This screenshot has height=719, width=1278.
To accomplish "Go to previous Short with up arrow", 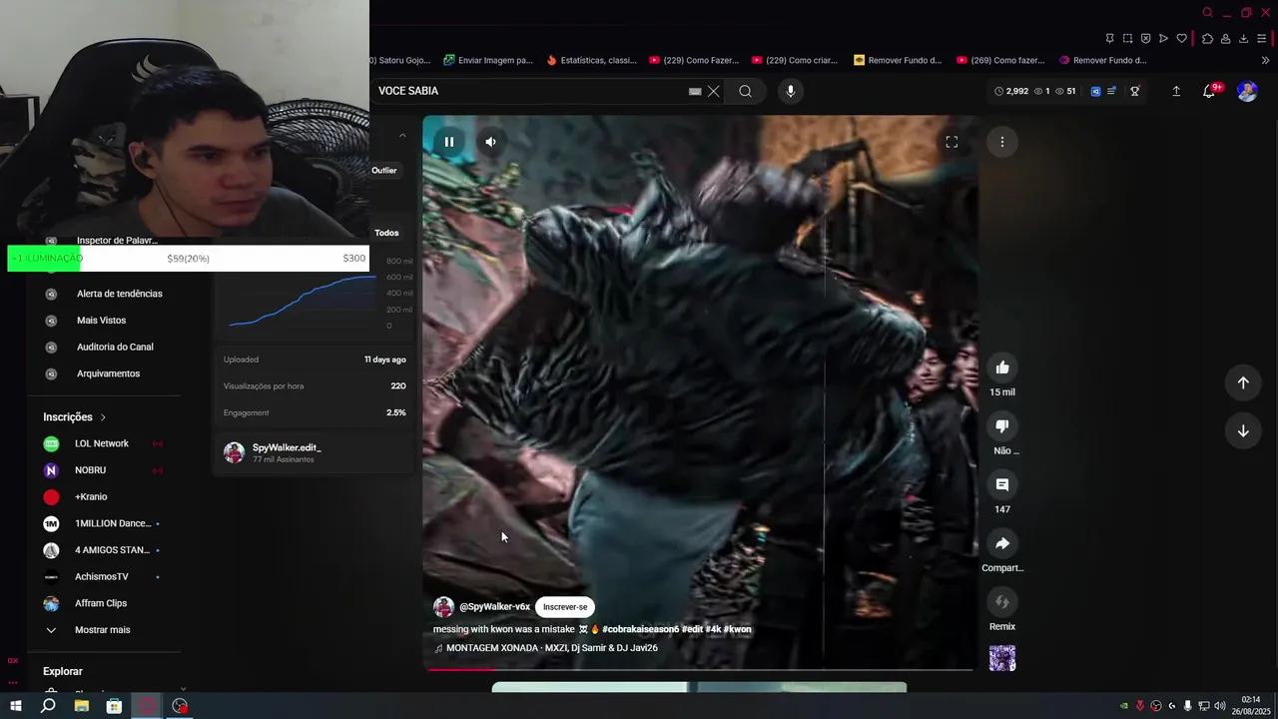I will pos(1243,382).
